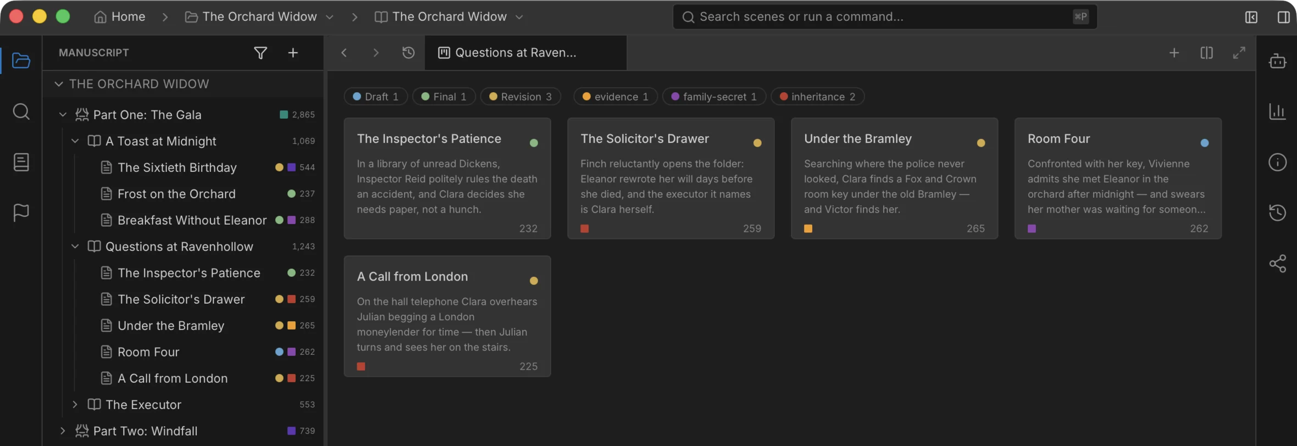Select Room Four scene in tree
Screen dimensions: 1297x446
[183, 352]
